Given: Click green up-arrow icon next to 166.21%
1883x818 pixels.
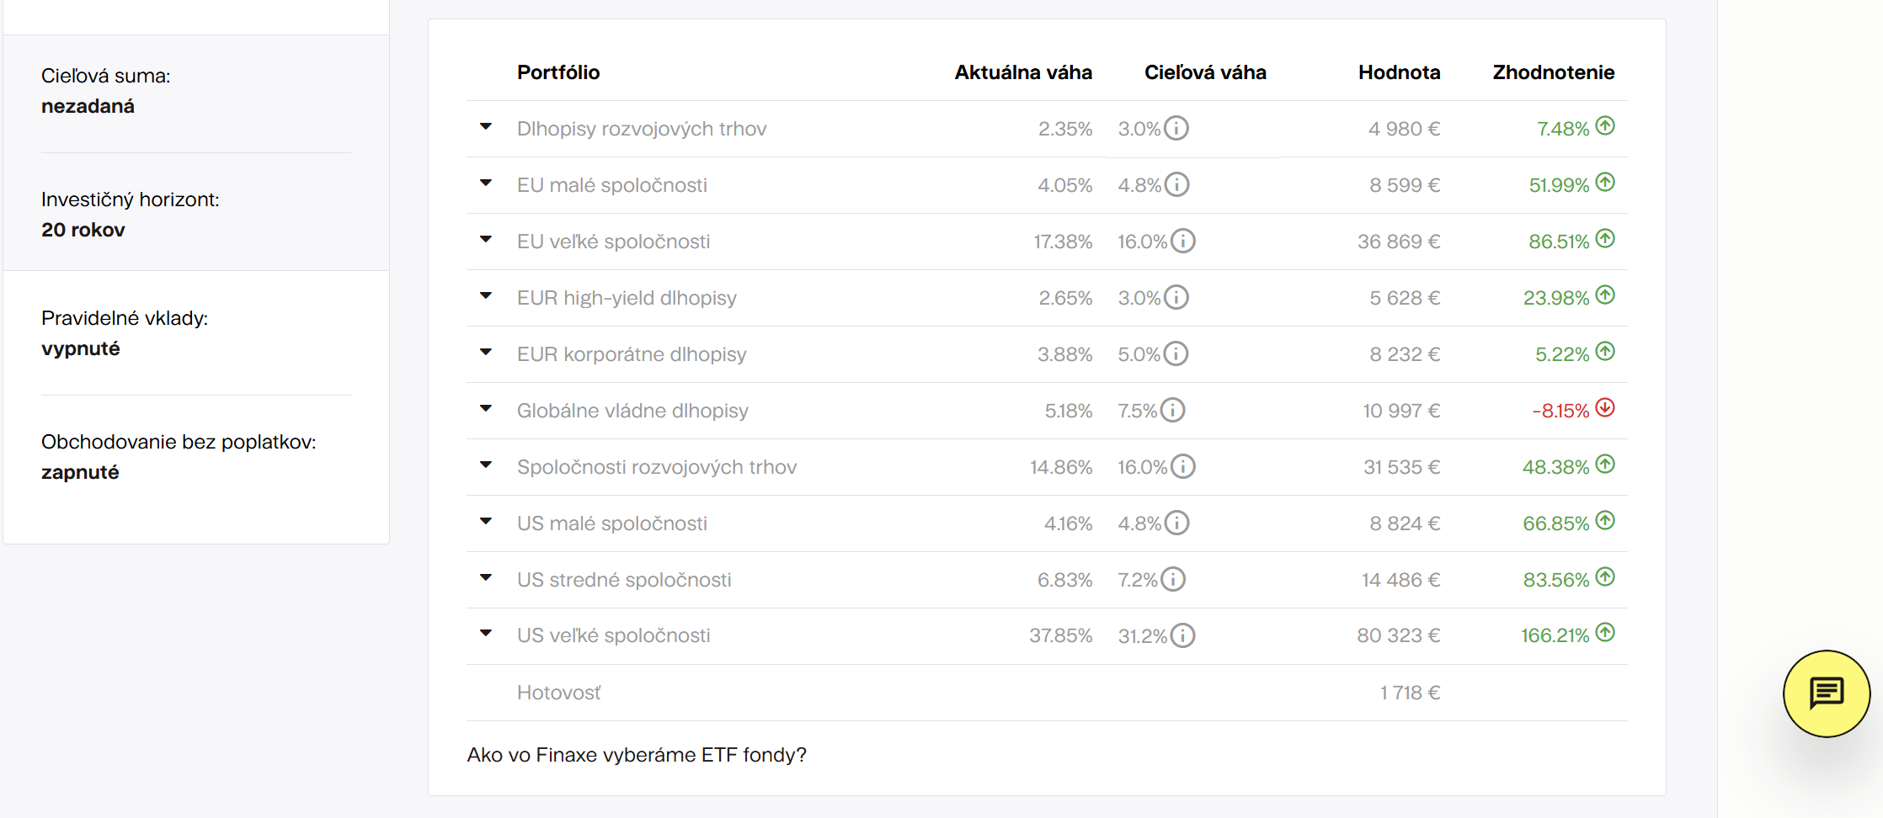Looking at the screenshot, I should 1605,633.
